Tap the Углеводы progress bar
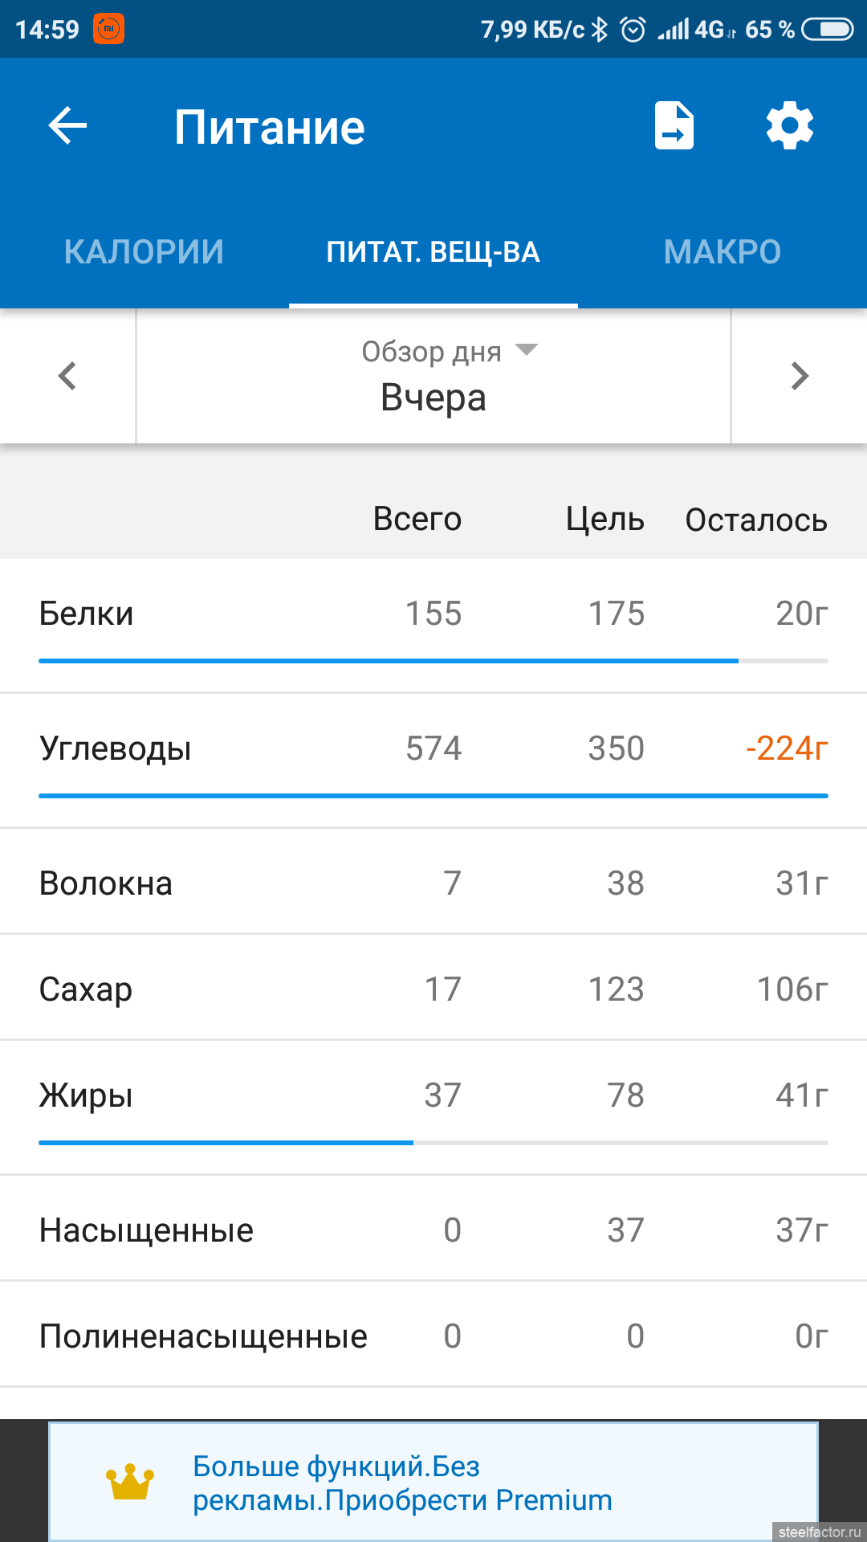867x1542 pixels. coord(433,796)
